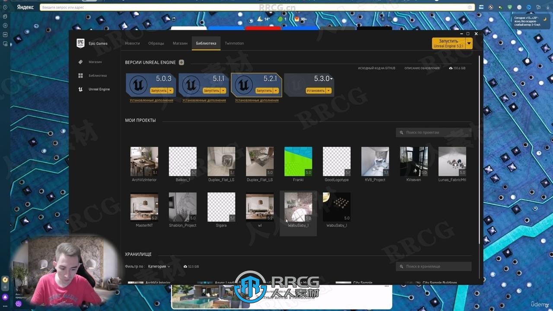Switch to the Новости tab
Image resolution: width=553 pixels, height=311 pixels.
[132, 43]
